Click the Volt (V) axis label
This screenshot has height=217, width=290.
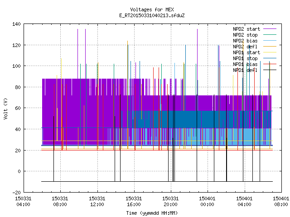5,109
